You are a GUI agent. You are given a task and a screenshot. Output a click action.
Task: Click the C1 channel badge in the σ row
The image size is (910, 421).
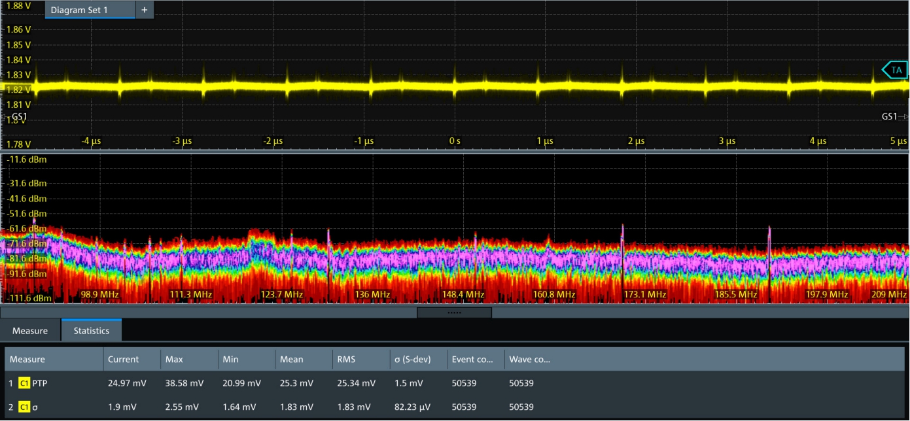tap(24, 407)
